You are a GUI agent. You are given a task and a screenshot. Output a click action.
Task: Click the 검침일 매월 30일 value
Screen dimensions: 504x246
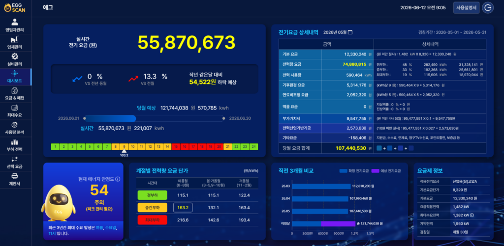[x=460, y=232]
